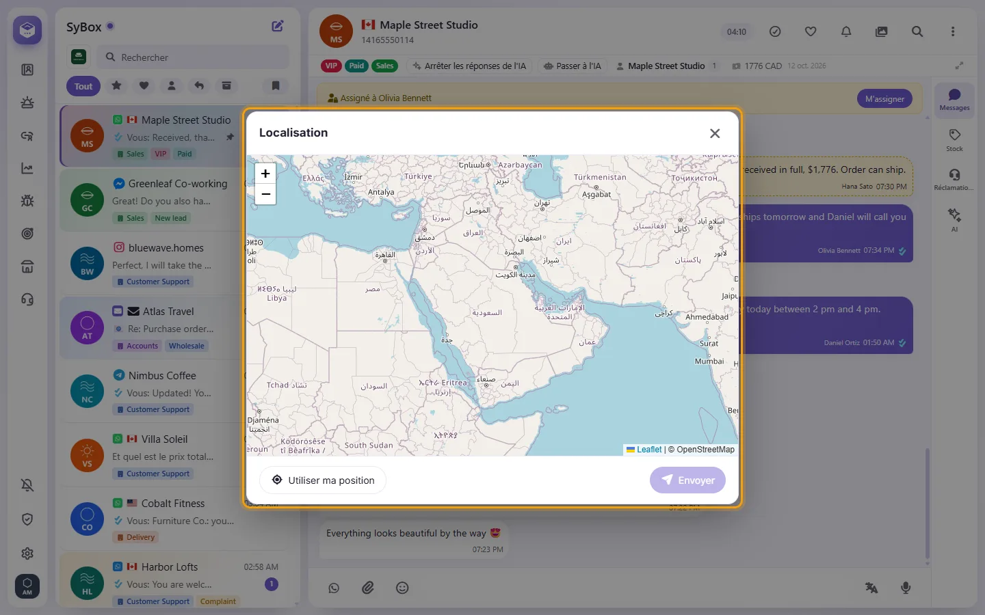Click the bell notification icon in header

click(846, 31)
